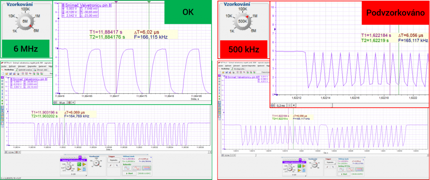Click the rising edge trigger icon
Image resolution: width=430 pixels, height=180 pixels.
[111, 166]
